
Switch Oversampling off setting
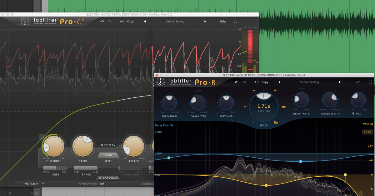click(102, 184)
